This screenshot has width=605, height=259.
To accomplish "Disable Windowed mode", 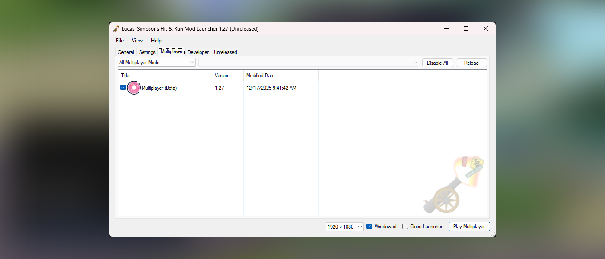I will (x=369, y=226).
